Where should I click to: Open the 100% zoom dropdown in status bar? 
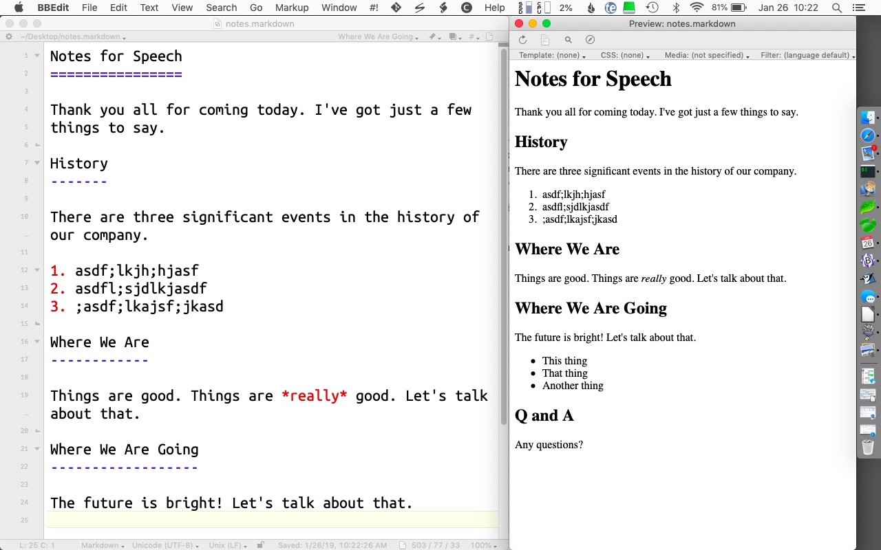[x=484, y=545]
